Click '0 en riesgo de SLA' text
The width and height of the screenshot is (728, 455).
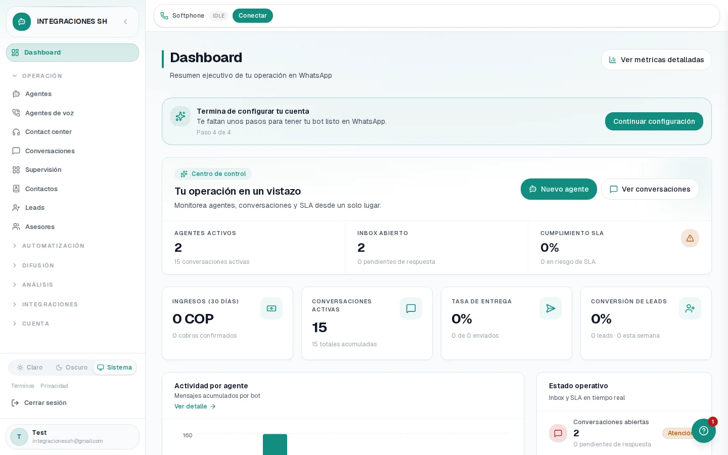click(568, 262)
